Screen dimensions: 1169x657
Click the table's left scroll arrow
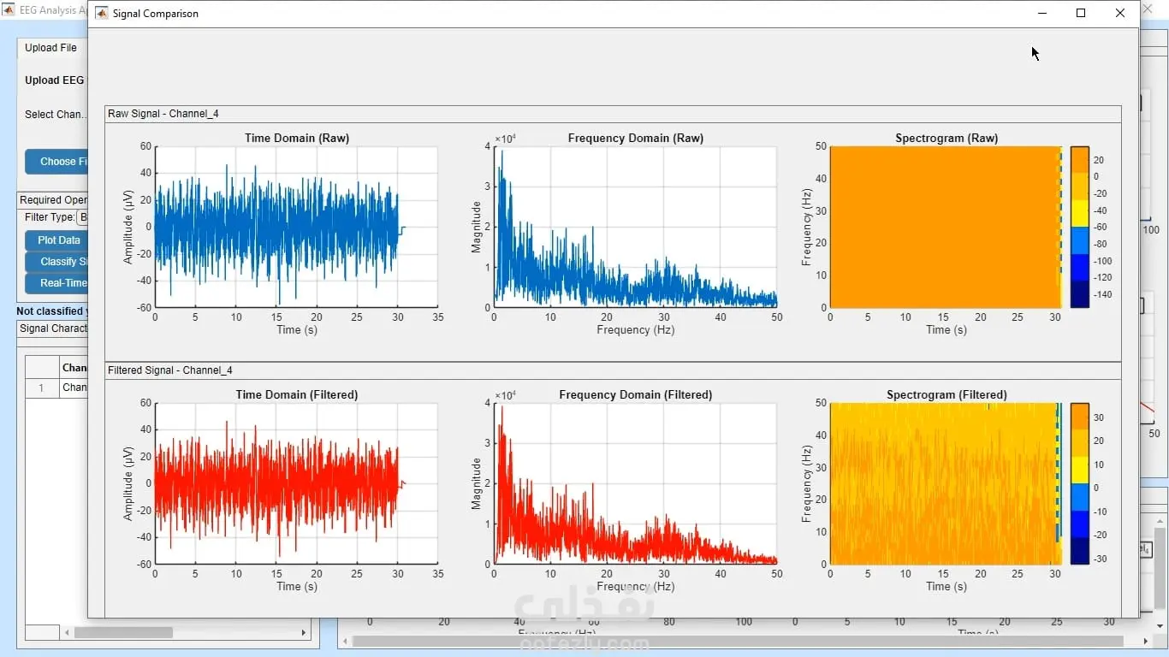(x=68, y=633)
